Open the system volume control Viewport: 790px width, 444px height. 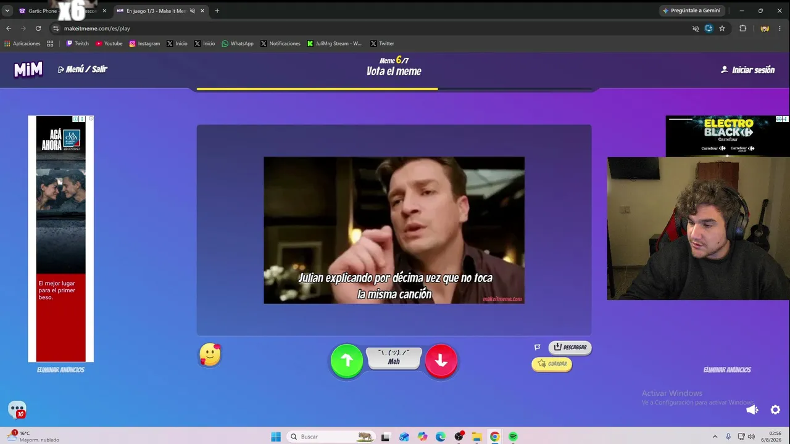coord(752,437)
